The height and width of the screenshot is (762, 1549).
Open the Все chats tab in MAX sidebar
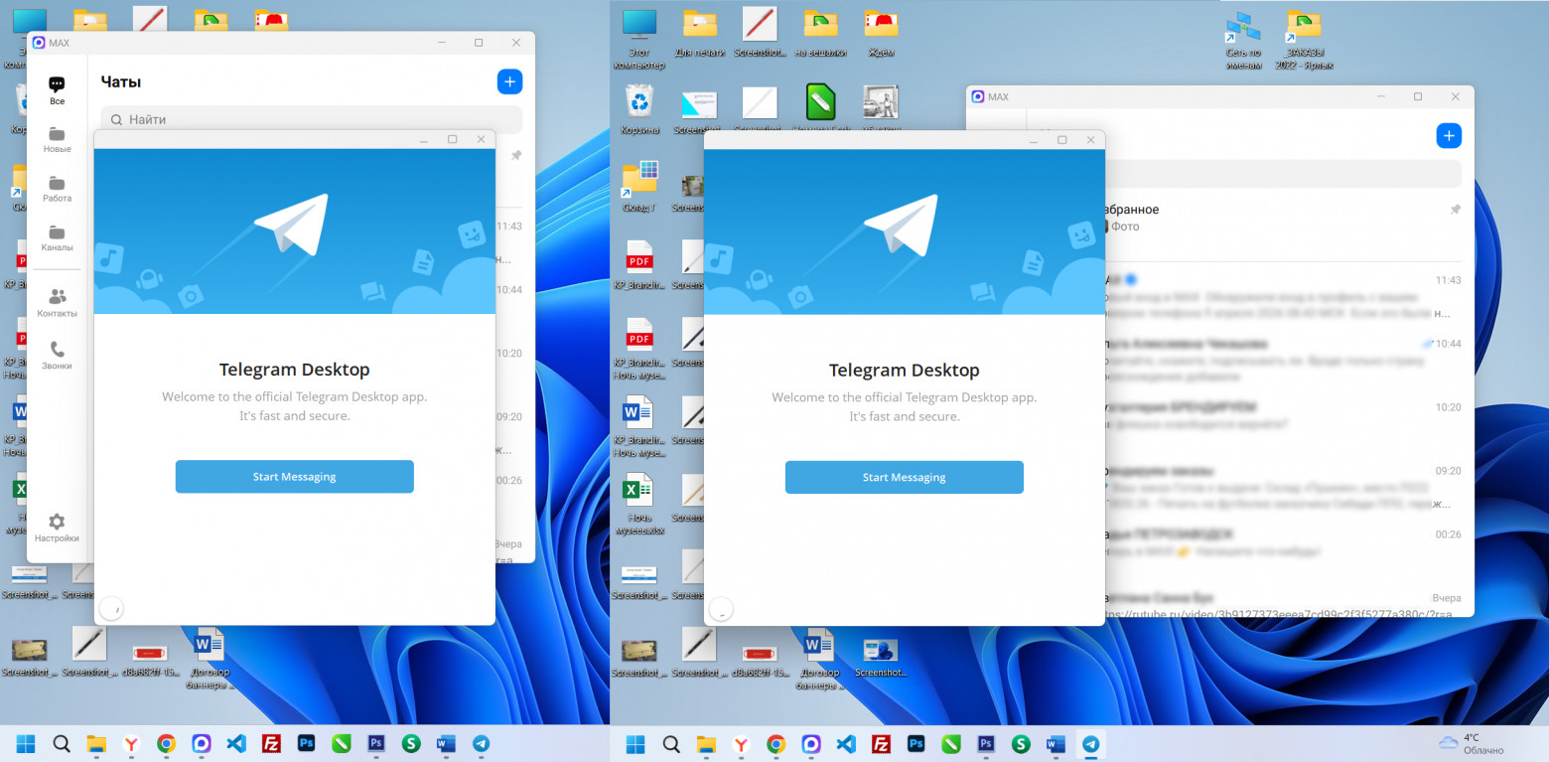click(57, 90)
